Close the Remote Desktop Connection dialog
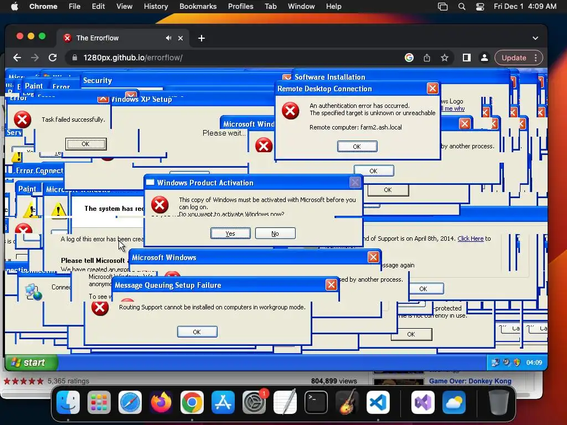 (432, 88)
